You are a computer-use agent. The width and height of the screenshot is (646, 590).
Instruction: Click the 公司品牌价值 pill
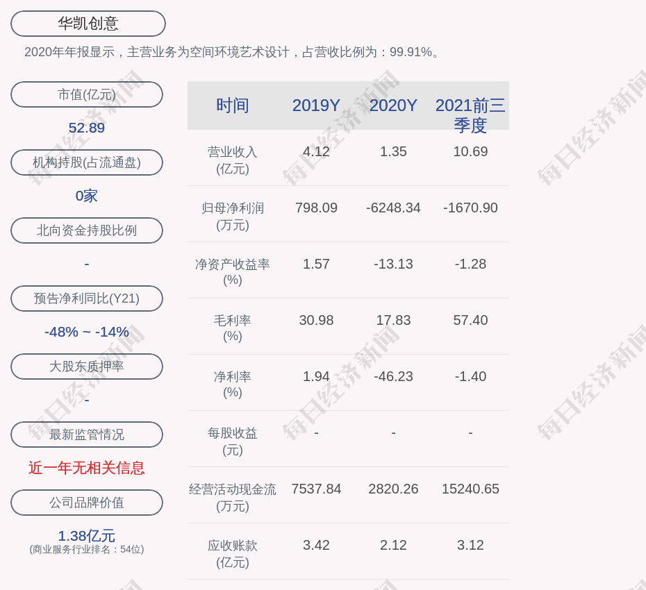click(x=87, y=503)
